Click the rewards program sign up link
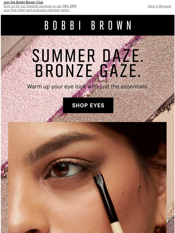This screenshot has width=175, height=233. coord(40,8)
